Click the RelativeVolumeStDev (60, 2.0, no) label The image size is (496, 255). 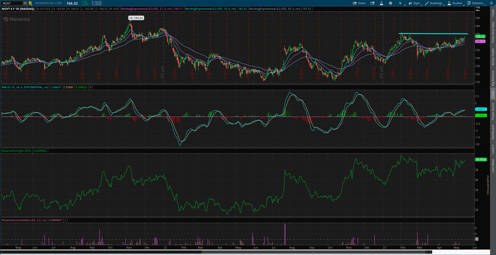point(24,220)
